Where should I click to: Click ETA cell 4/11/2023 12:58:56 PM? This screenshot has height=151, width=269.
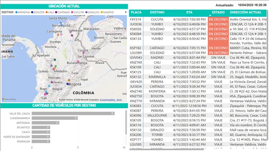[189, 106]
